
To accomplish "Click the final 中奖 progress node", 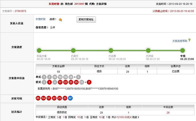I will [x=183, y=51].
